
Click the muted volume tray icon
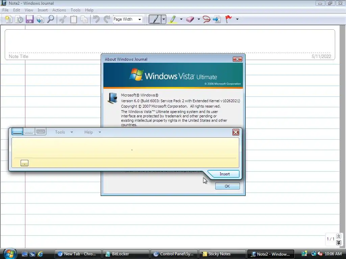(320, 254)
